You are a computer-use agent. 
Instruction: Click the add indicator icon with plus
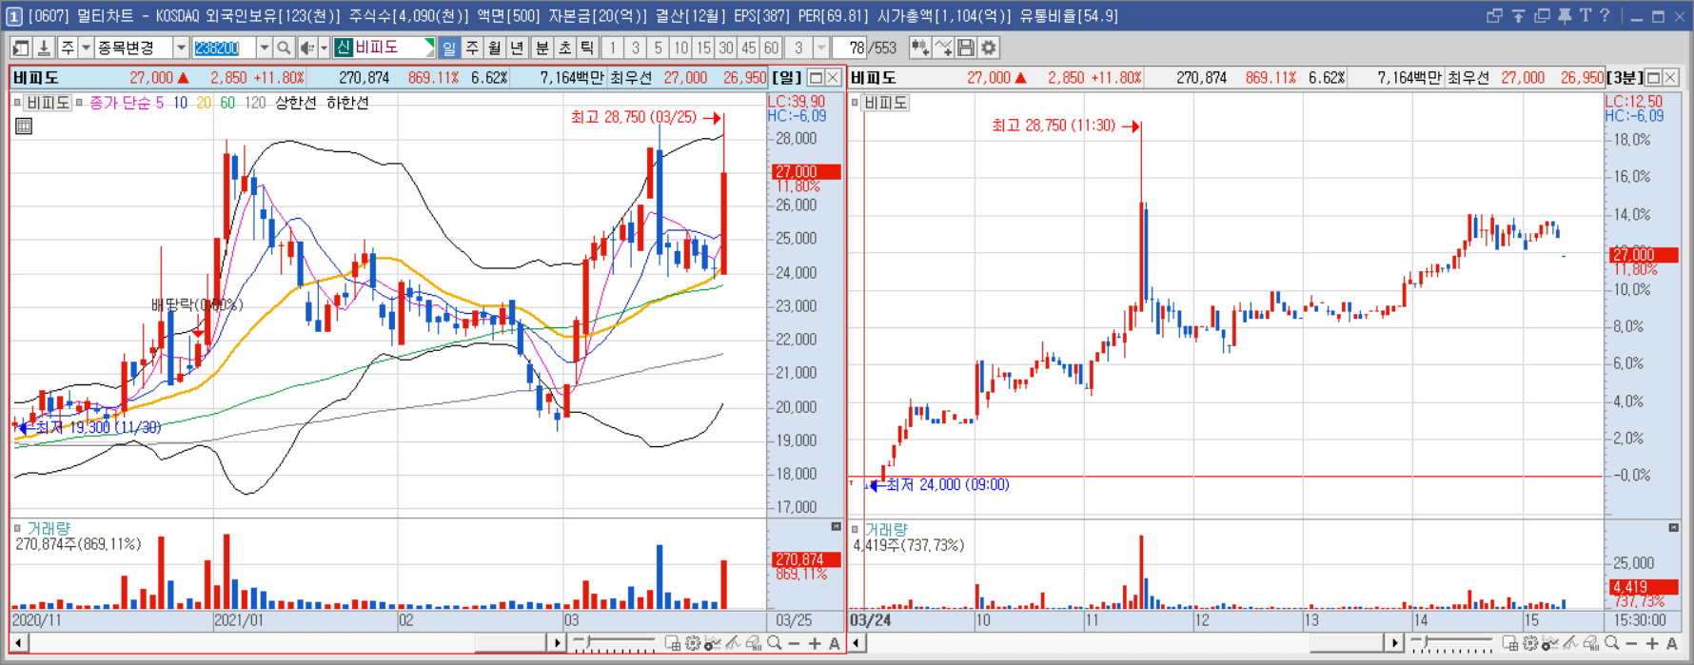point(919,48)
